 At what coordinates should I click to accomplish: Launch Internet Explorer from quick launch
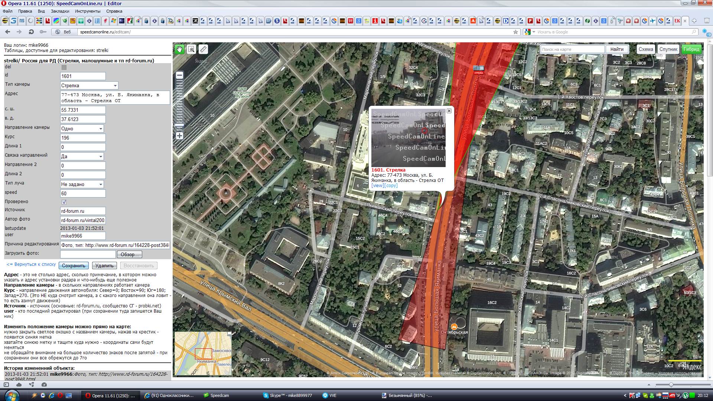tap(52, 395)
